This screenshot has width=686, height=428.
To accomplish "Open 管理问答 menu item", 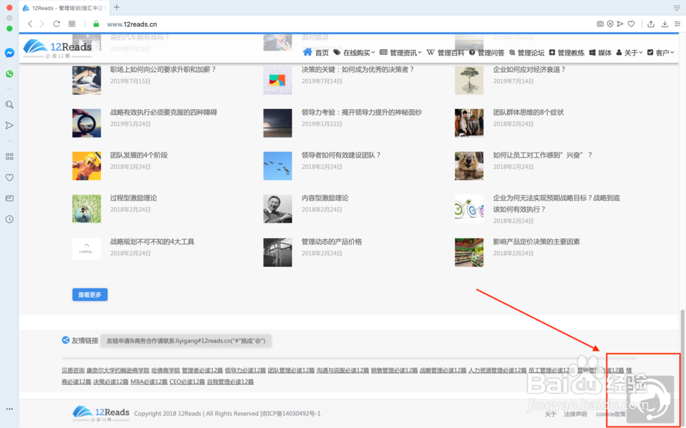I will click(x=486, y=53).
